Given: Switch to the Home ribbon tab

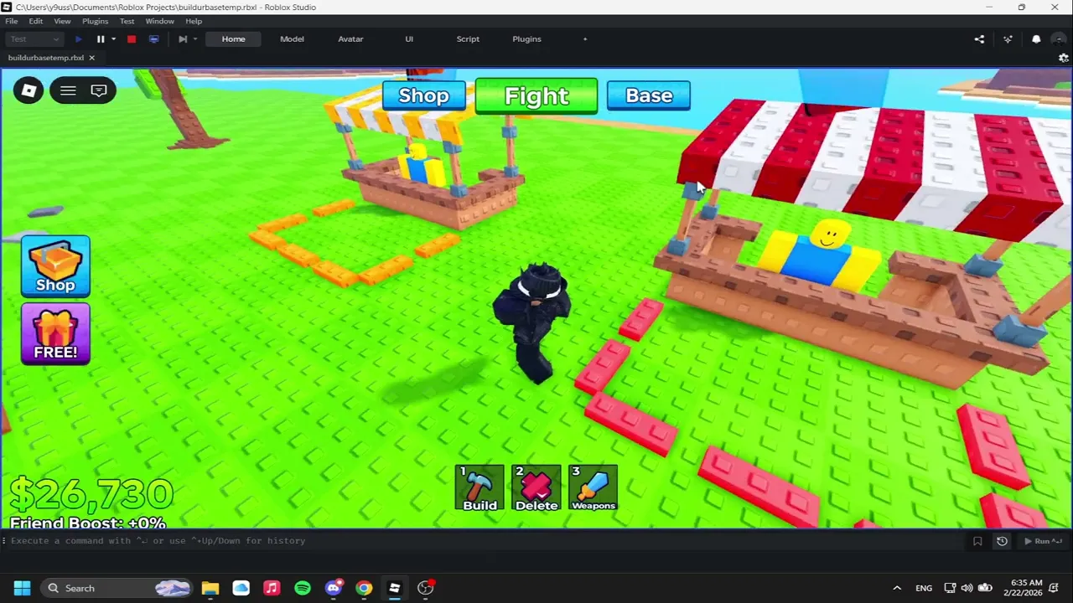Looking at the screenshot, I should coord(234,39).
